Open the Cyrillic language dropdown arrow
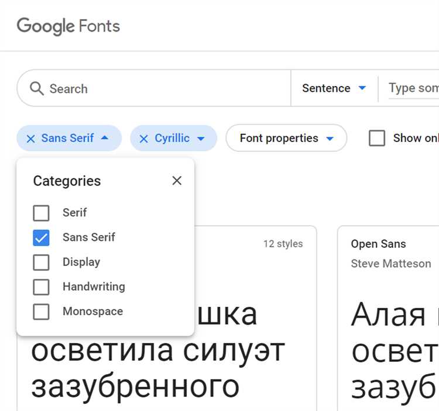The image size is (439, 411). point(201,139)
